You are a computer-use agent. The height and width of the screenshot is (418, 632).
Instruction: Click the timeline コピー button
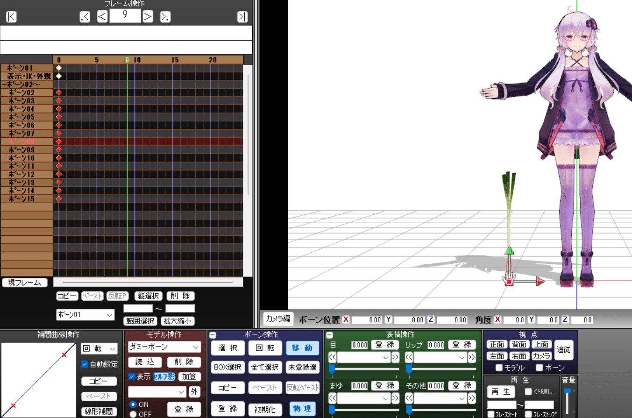coord(67,296)
